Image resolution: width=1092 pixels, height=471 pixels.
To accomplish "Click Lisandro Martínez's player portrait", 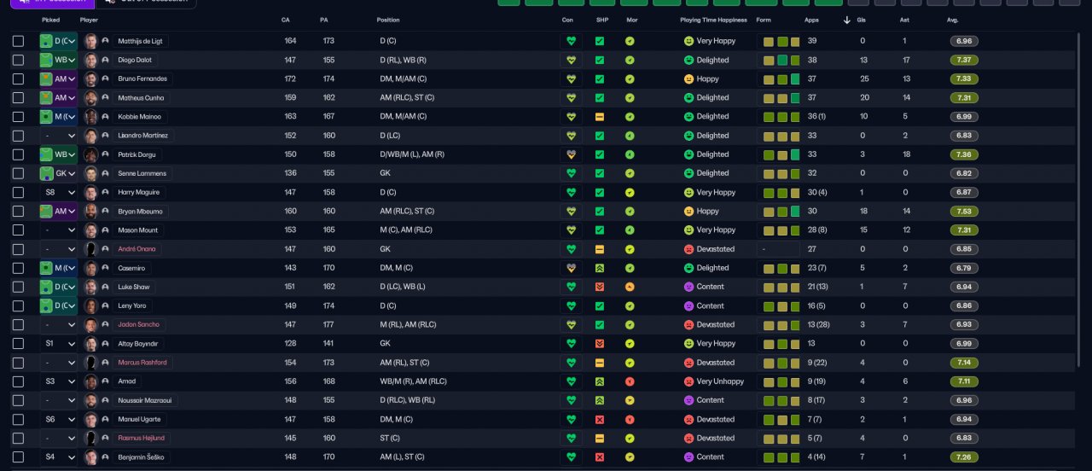I will tap(91, 136).
